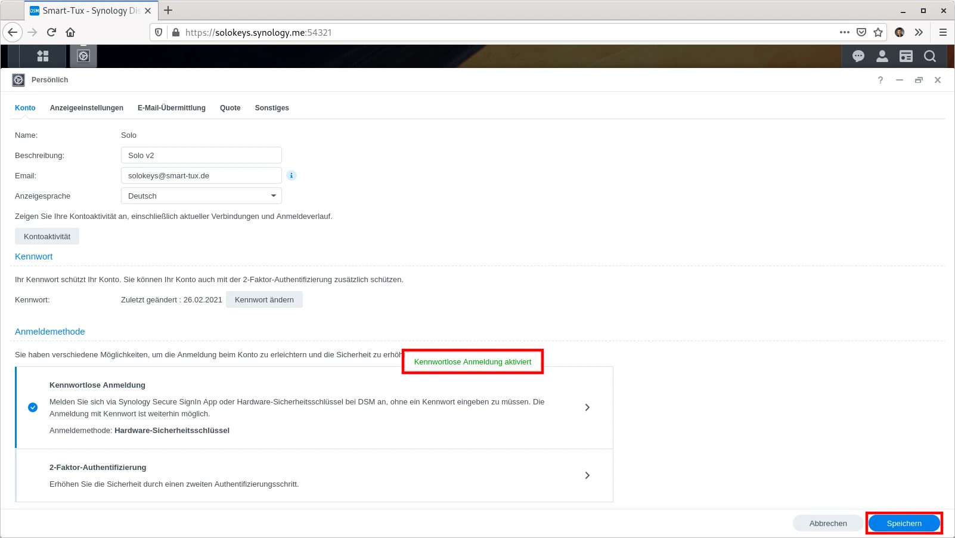Click the Persönlich taskbar icon in DSM
This screenshot has width=955, height=538.
click(x=83, y=56)
